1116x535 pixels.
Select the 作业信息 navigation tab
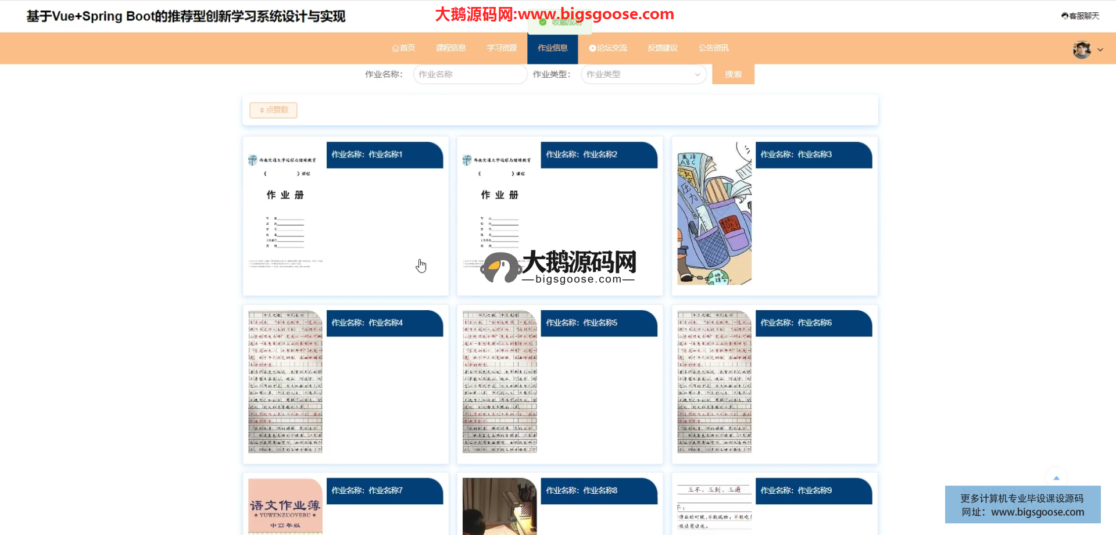tap(552, 48)
